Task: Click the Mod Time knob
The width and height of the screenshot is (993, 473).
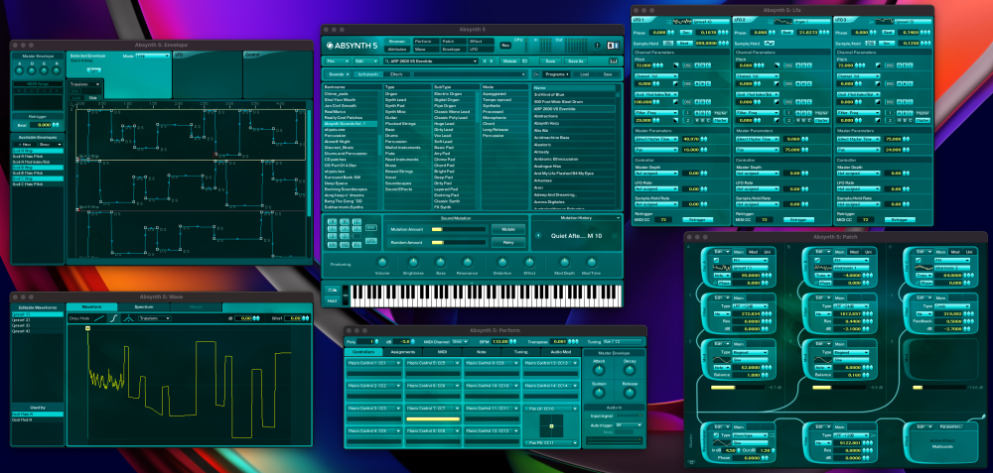Action: pos(591,262)
